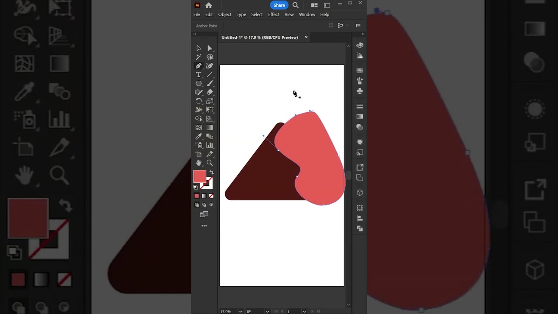Apply solid Color mode below swatches
Image resolution: width=558 pixels, height=314 pixels.
(x=197, y=196)
